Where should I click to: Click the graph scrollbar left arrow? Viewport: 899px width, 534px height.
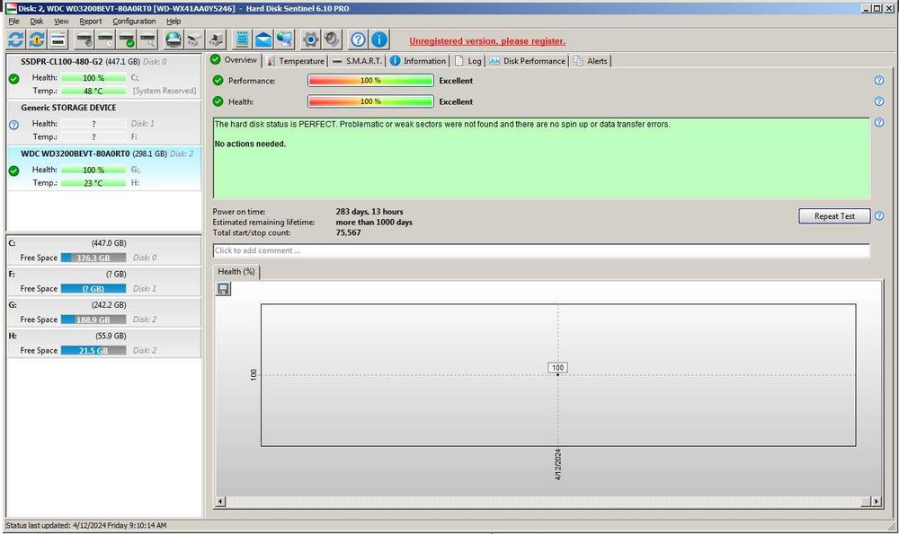221,502
